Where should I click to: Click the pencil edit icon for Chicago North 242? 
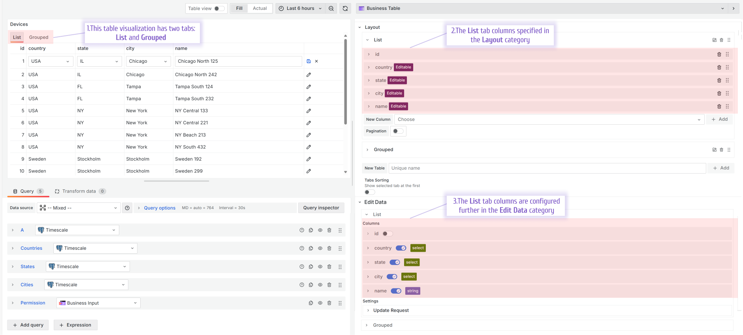click(309, 75)
